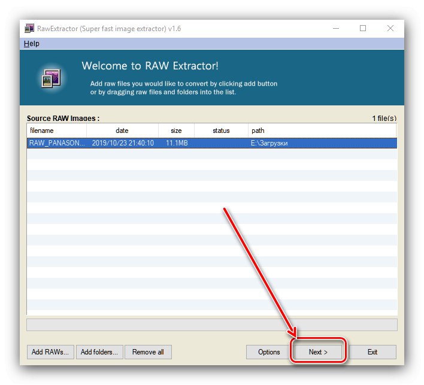Viewport: 424px width, 385px height.
Task: Click the status column header
Action: pos(221,131)
